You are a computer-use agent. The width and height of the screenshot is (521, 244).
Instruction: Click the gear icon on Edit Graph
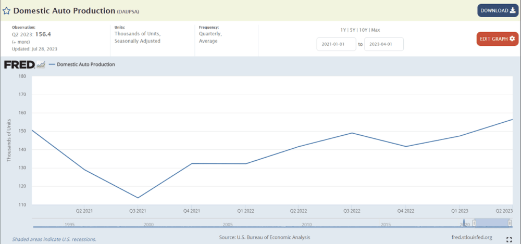pos(512,39)
